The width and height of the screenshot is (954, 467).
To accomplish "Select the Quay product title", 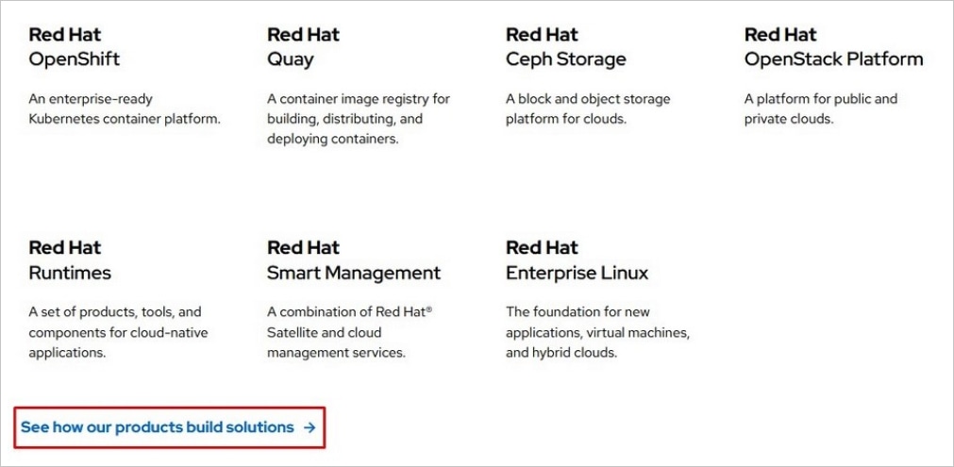I will click(x=291, y=59).
